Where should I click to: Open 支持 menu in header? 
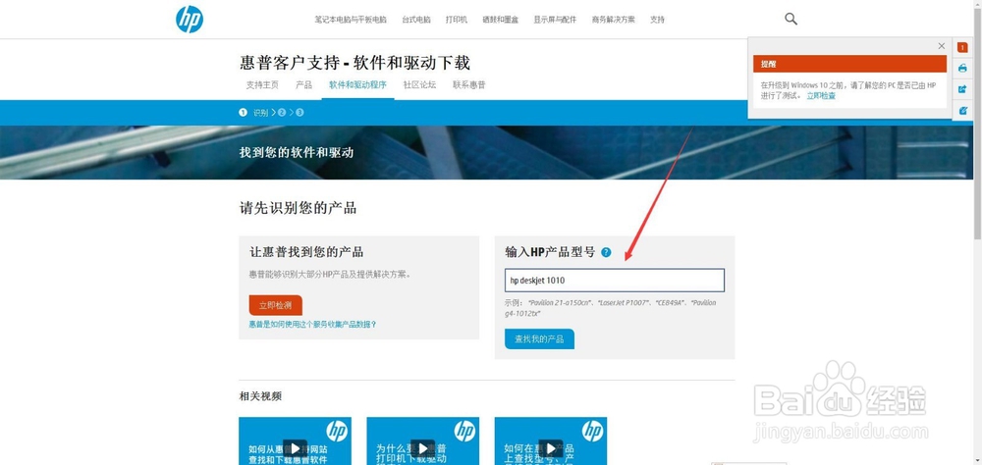(x=657, y=20)
